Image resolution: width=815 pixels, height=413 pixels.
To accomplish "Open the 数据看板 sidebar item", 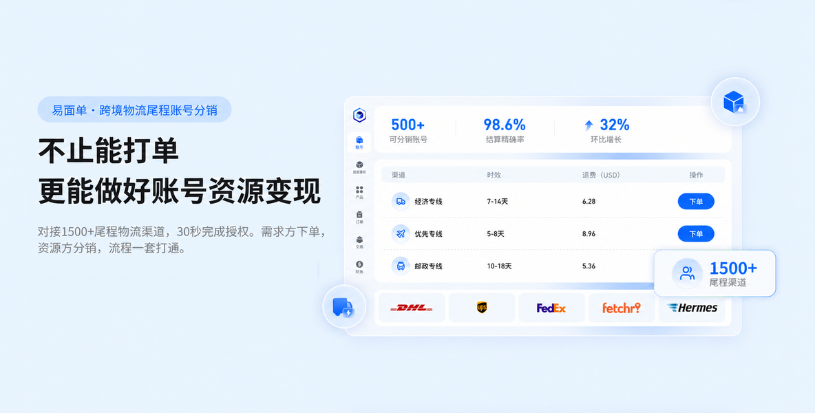I will [359, 167].
